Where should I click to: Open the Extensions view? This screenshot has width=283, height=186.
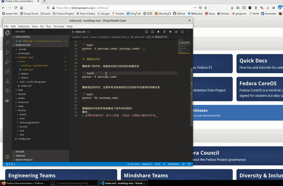coord(7,72)
